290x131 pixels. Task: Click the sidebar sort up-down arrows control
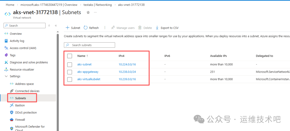point(49,26)
